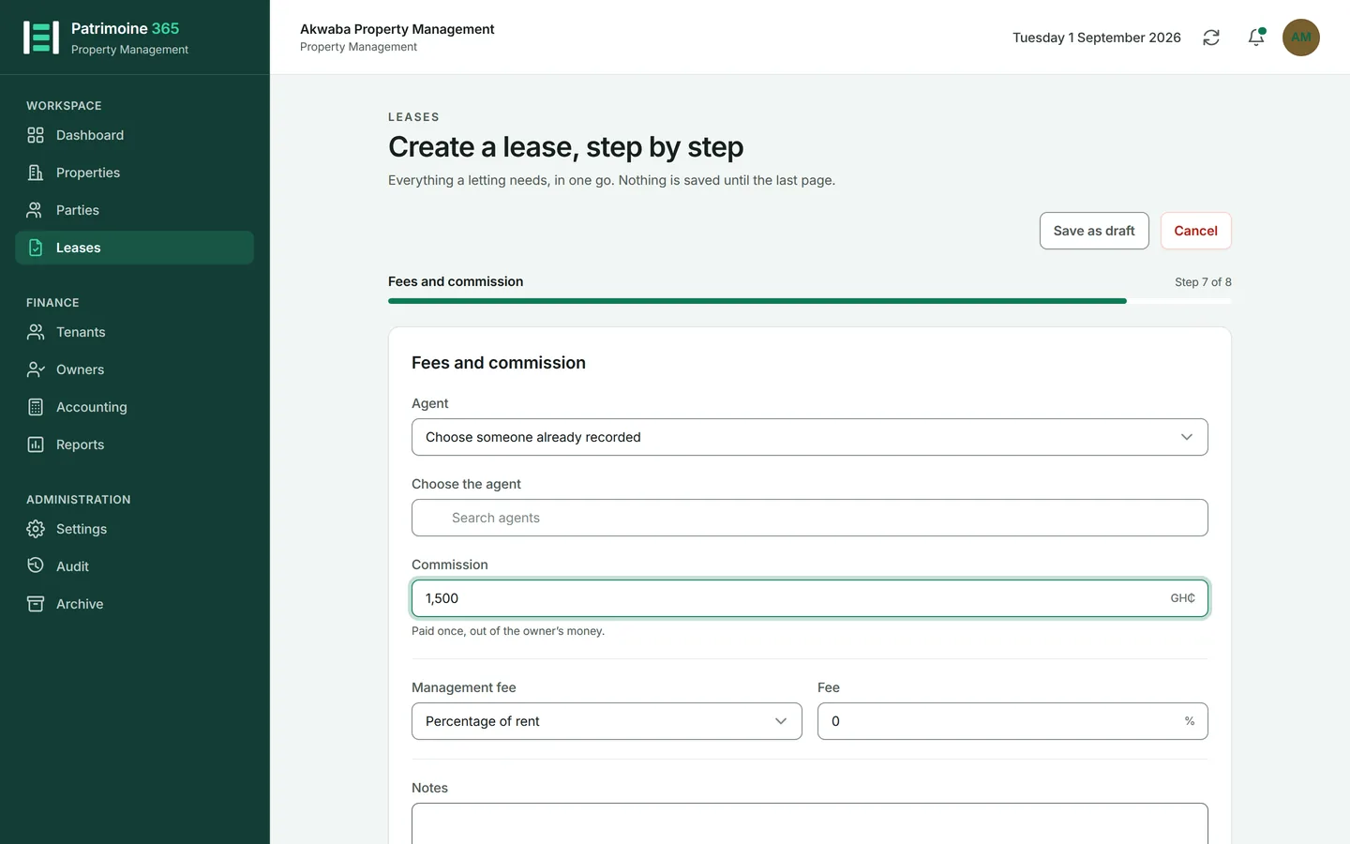This screenshot has height=844, width=1350.
Task: Click the Audit history icon
Action: (36, 566)
